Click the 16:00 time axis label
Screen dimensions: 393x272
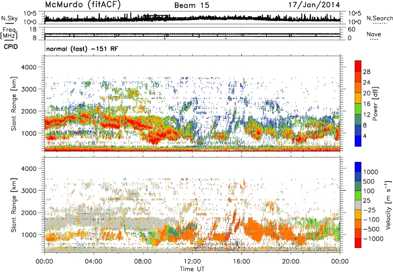tap(242, 262)
